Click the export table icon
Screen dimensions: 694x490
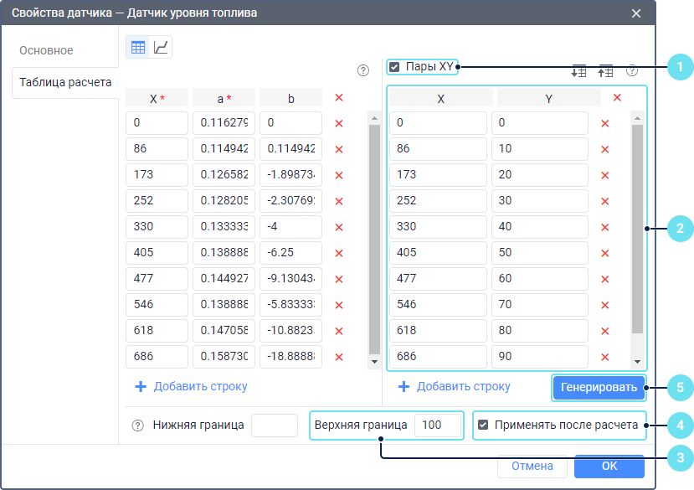605,72
